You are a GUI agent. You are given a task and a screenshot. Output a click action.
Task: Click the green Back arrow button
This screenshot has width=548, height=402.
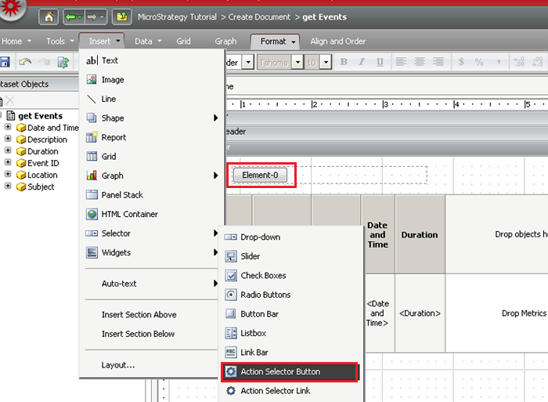[x=74, y=16]
